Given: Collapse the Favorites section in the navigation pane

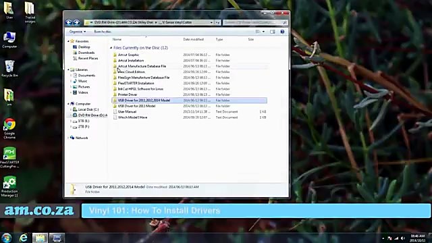Looking at the screenshot, I should point(68,41).
